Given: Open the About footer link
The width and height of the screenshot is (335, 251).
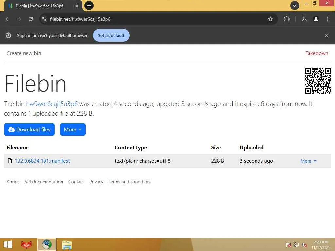Looking at the screenshot, I should pos(13,182).
